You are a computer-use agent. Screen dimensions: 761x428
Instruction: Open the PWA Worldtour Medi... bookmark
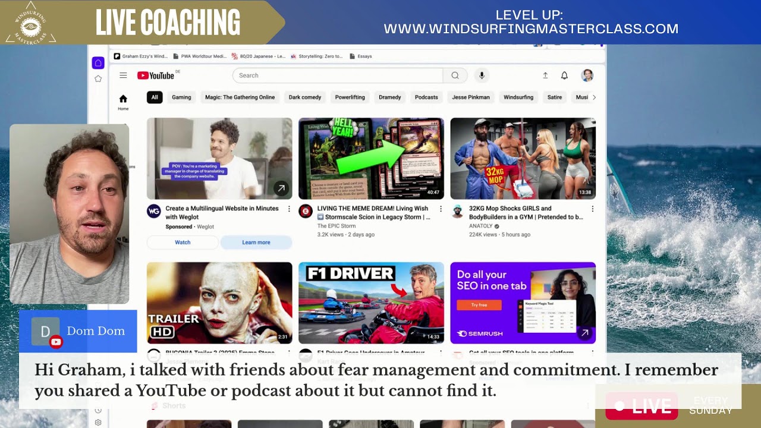click(200, 56)
